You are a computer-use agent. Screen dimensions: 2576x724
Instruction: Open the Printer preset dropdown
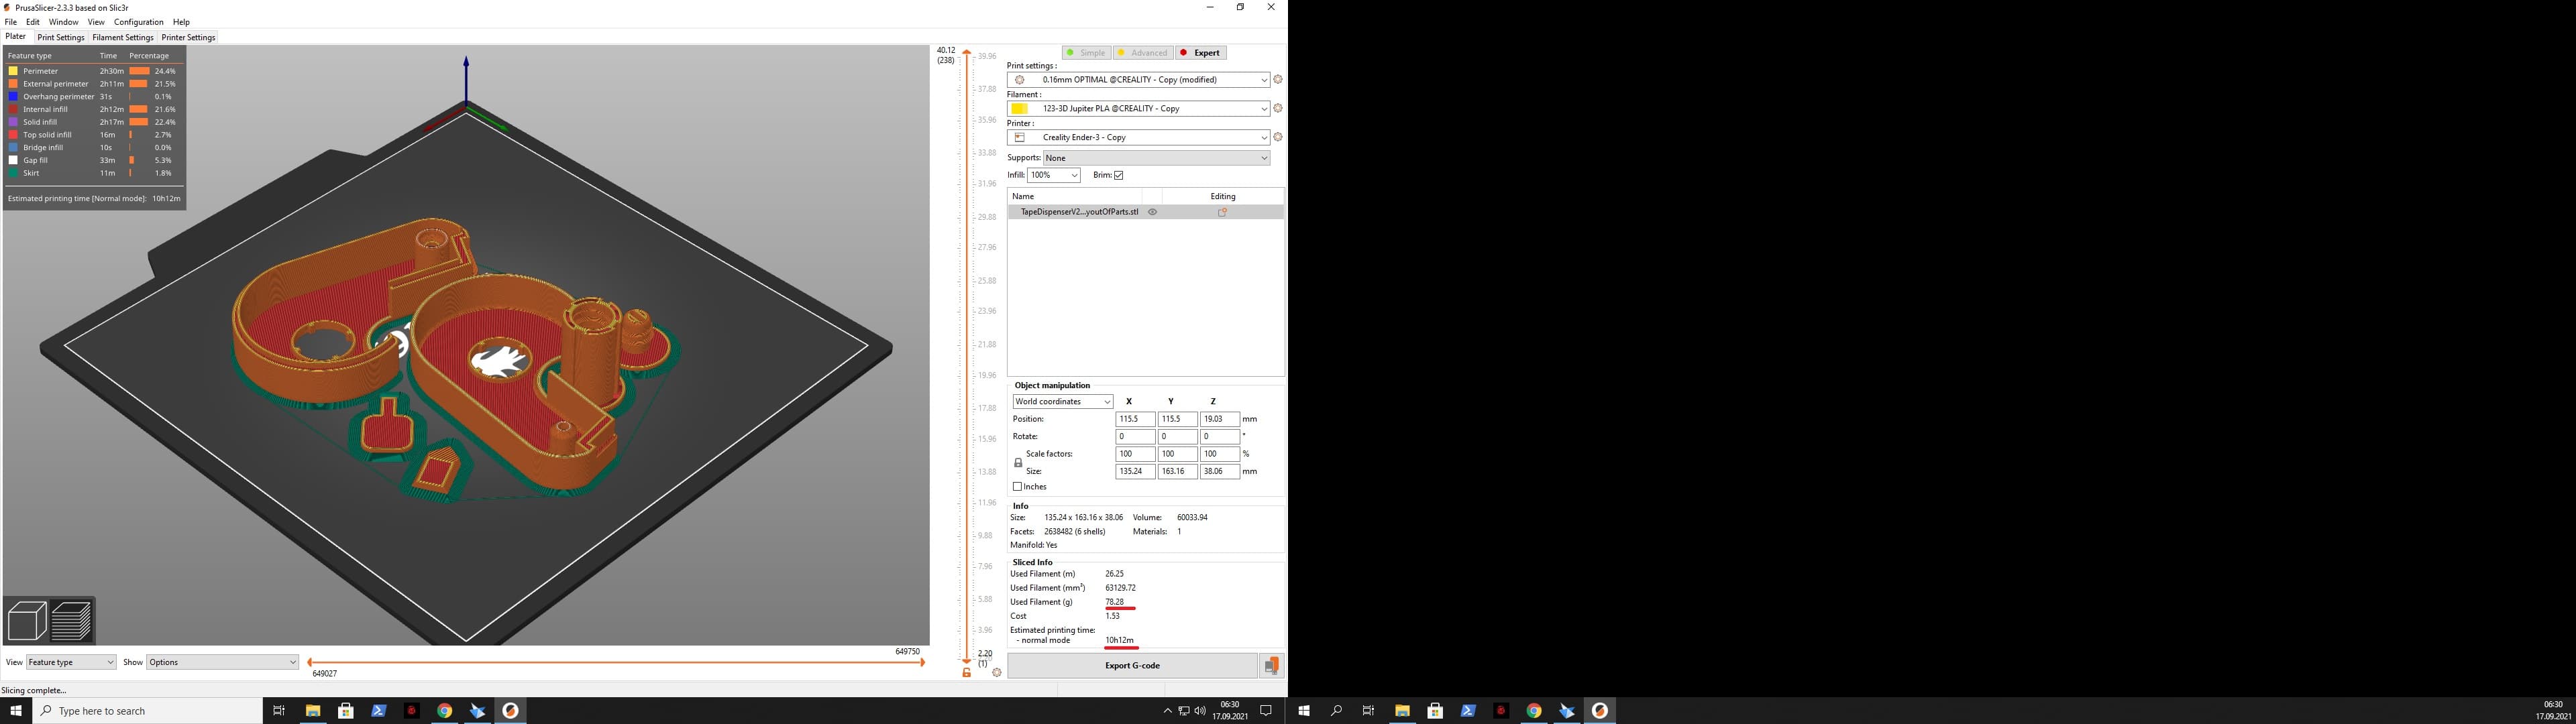1139,137
